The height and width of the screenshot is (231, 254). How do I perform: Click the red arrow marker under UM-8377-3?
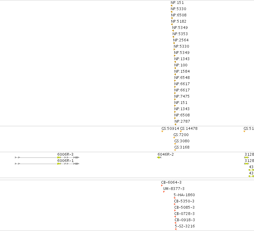click(x=164, y=192)
